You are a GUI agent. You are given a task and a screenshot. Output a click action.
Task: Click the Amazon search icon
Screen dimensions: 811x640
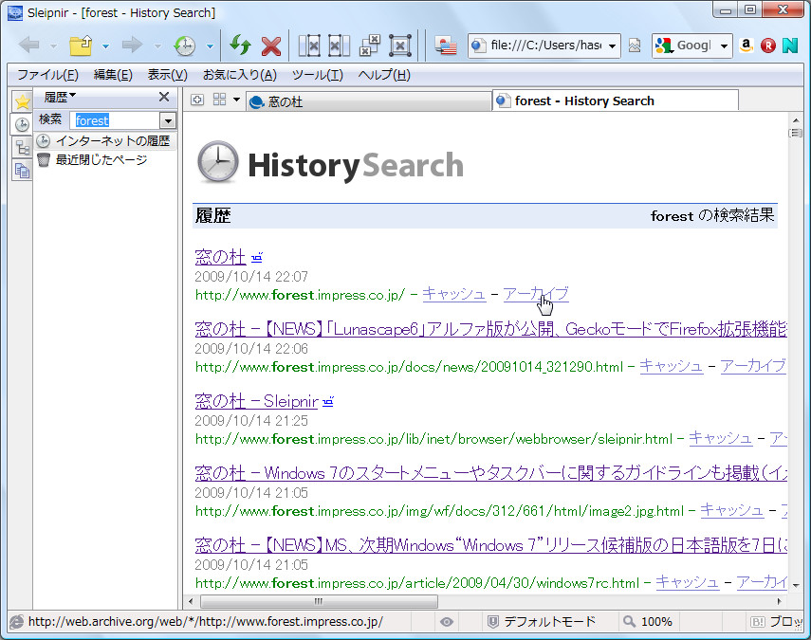pyautogui.click(x=746, y=46)
